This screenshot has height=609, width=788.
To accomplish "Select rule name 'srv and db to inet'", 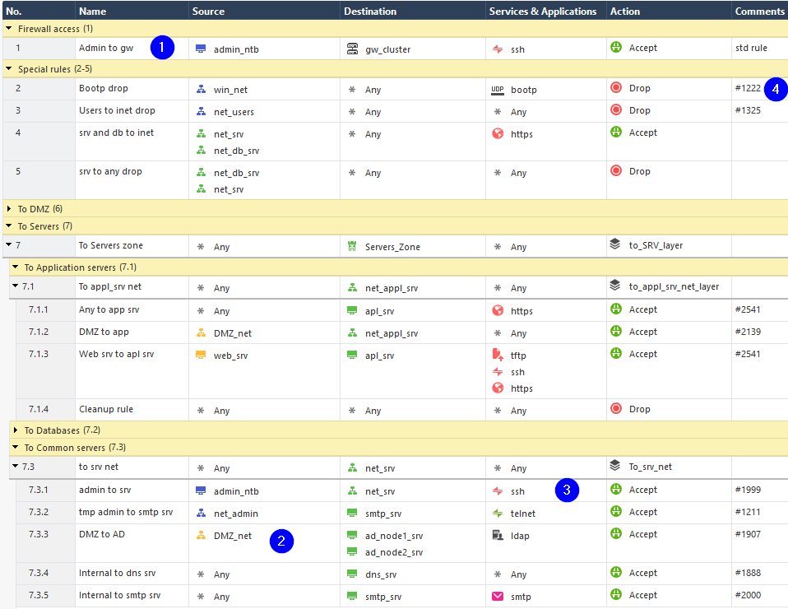I will [x=116, y=132].
